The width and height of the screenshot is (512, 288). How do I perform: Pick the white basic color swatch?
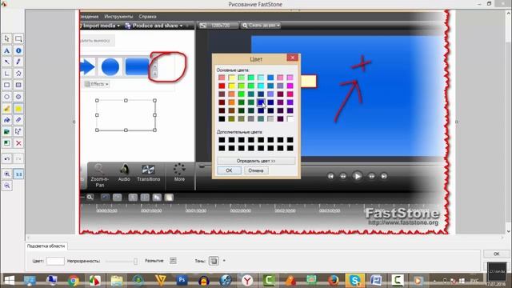pos(290,119)
